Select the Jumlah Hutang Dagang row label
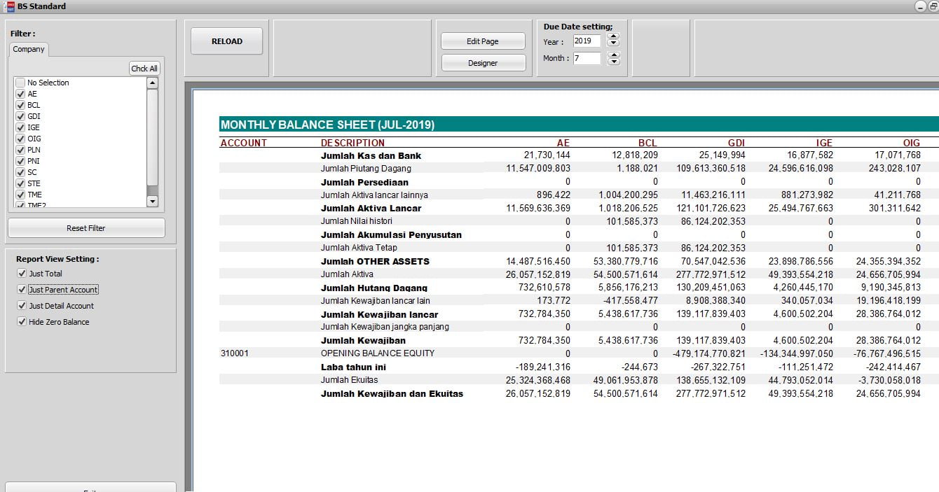Screen dimensions: 939x492 pyautogui.click(x=374, y=288)
